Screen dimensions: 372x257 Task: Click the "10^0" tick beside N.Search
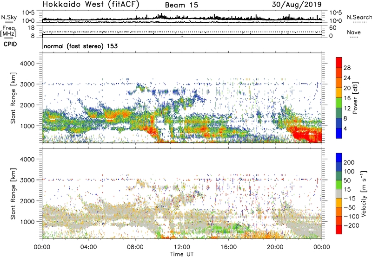click(x=335, y=21)
